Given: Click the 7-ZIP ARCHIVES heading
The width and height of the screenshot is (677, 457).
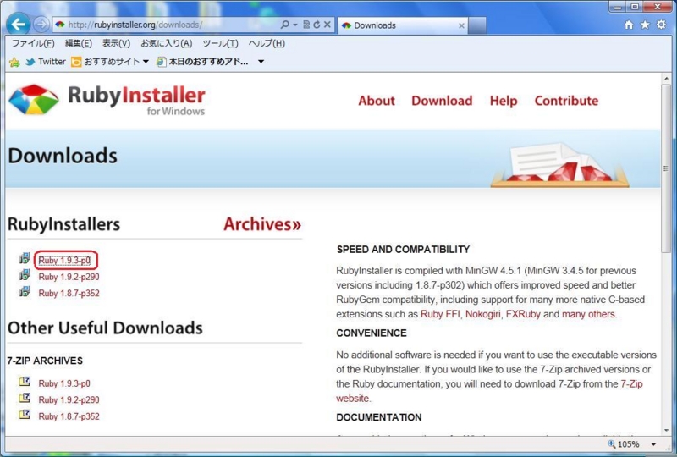Looking at the screenshot, I should 45,361.
